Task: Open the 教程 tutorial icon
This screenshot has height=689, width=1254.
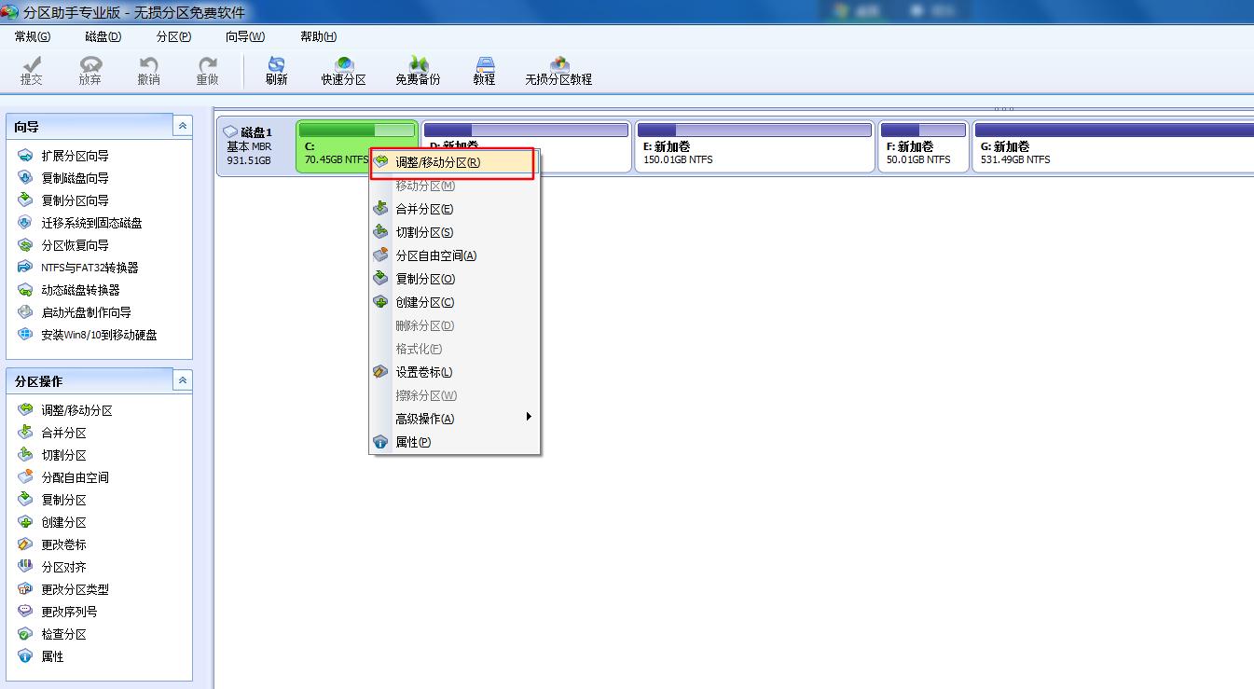Action: [x=484, y=70]
